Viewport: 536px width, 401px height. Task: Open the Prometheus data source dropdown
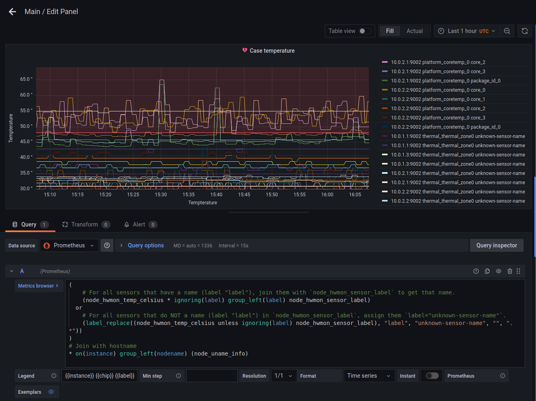point(69,245)
